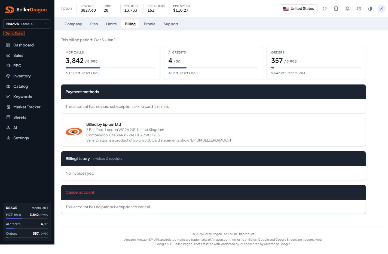
Task: Click the Cancel account heading
Action: [x=80, y=192]
